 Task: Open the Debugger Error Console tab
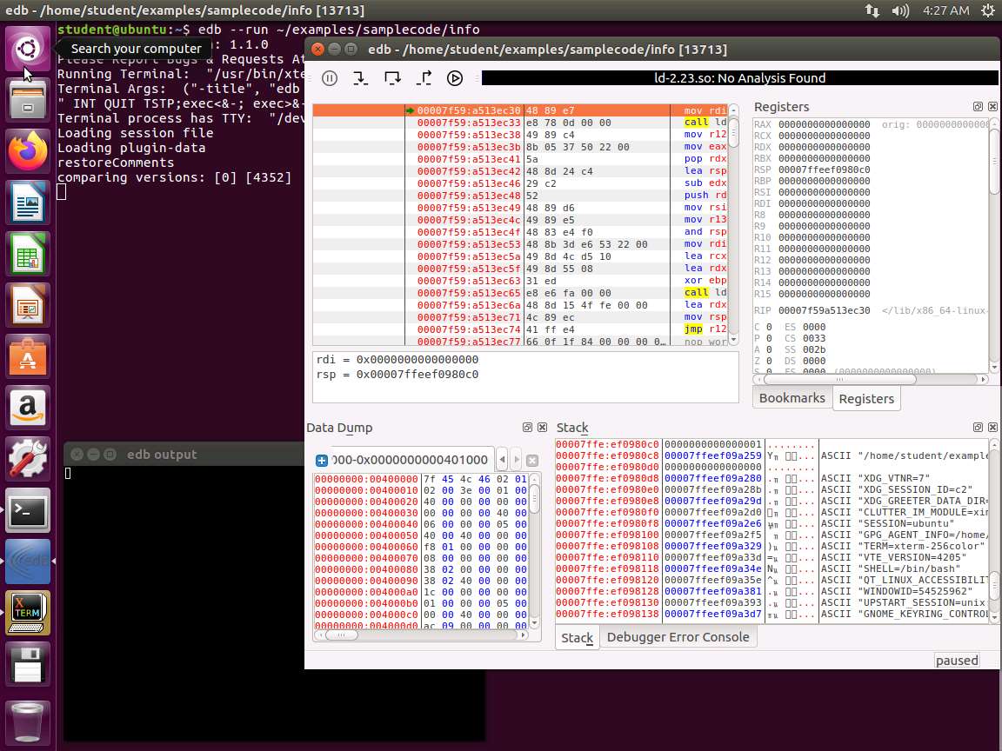[678, 637]
